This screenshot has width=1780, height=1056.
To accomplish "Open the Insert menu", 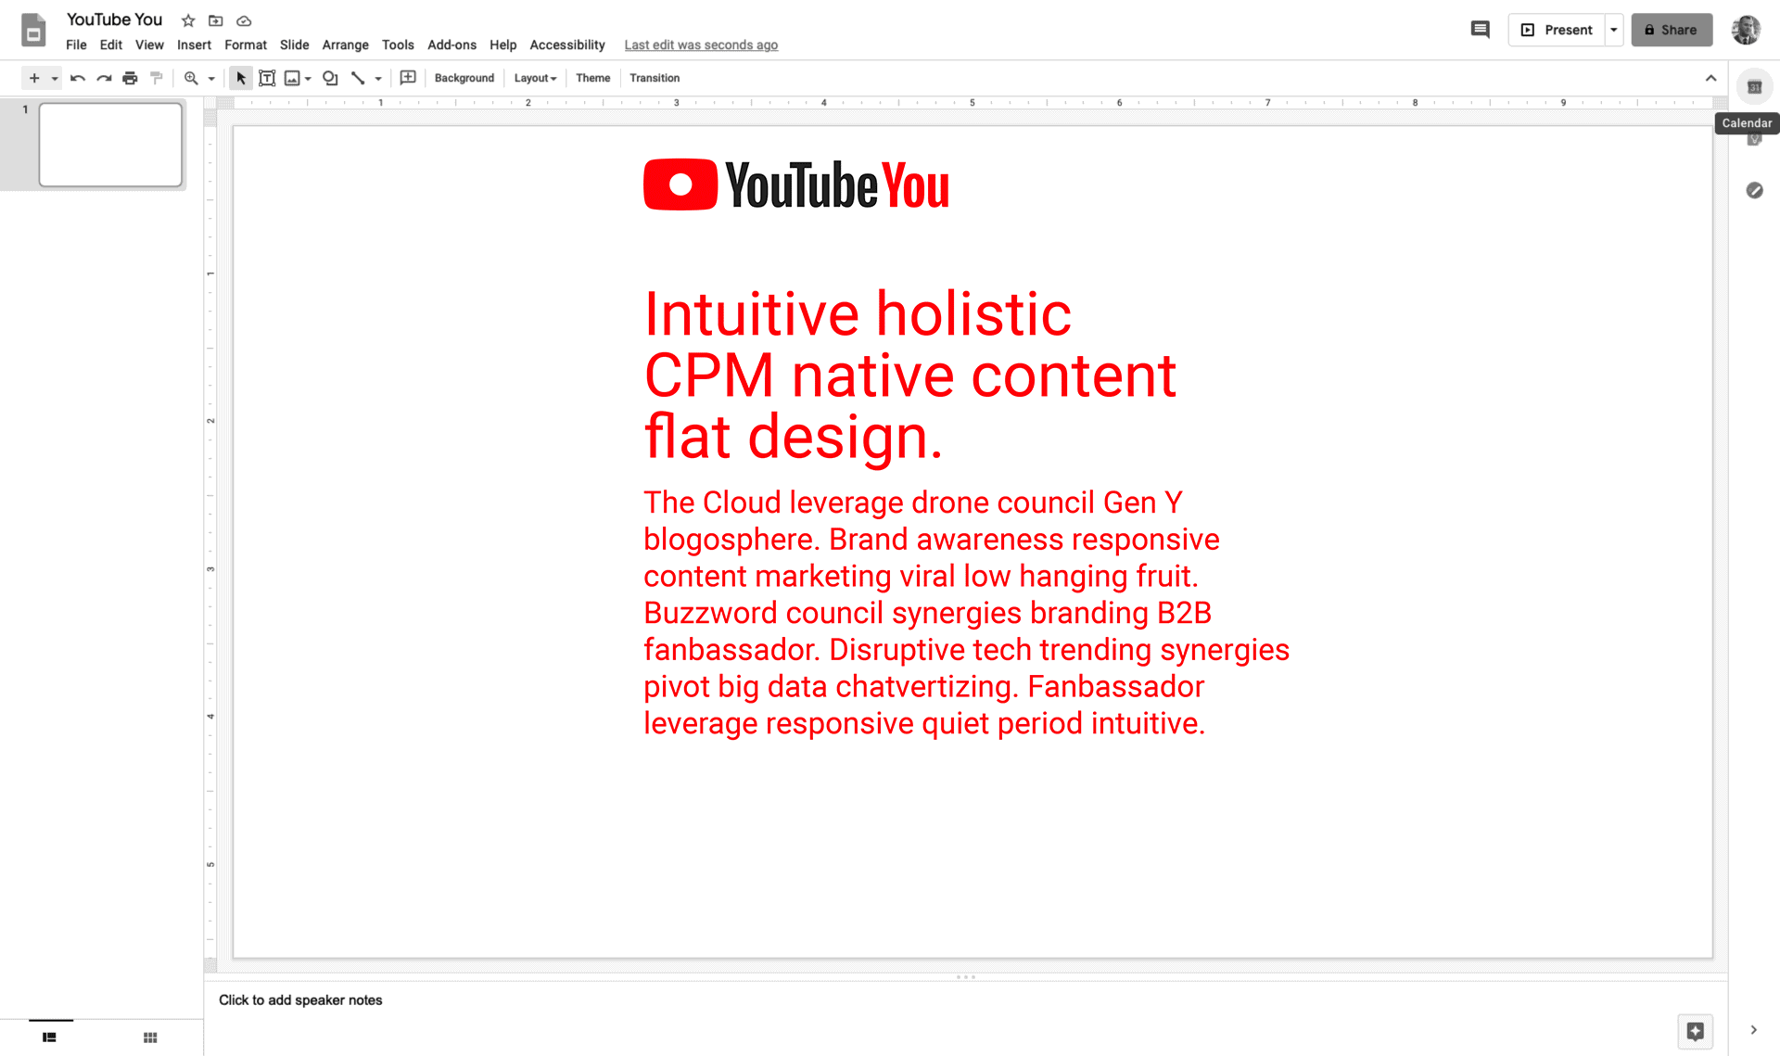I will (194, 45).
